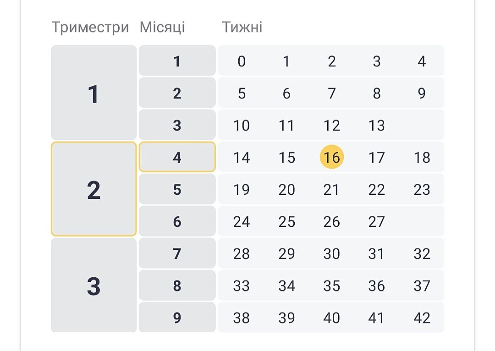Tap week 20 number
Viewport: 495px width, 351px height.
[286, 189]
